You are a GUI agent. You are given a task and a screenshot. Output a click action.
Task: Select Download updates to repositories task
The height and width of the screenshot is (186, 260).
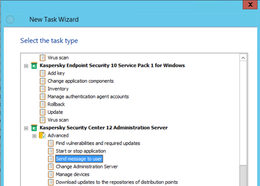[116, 182]
